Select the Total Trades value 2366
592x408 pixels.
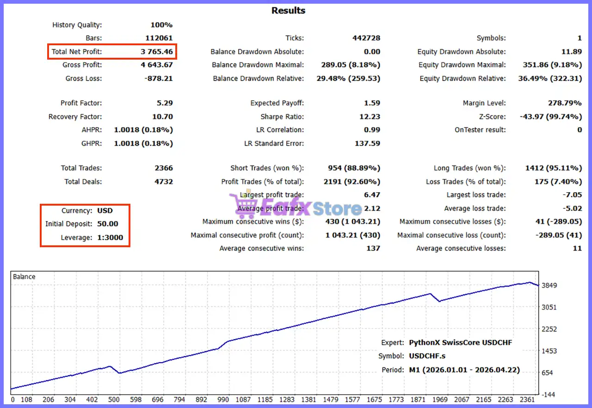[x=164, y=168]
